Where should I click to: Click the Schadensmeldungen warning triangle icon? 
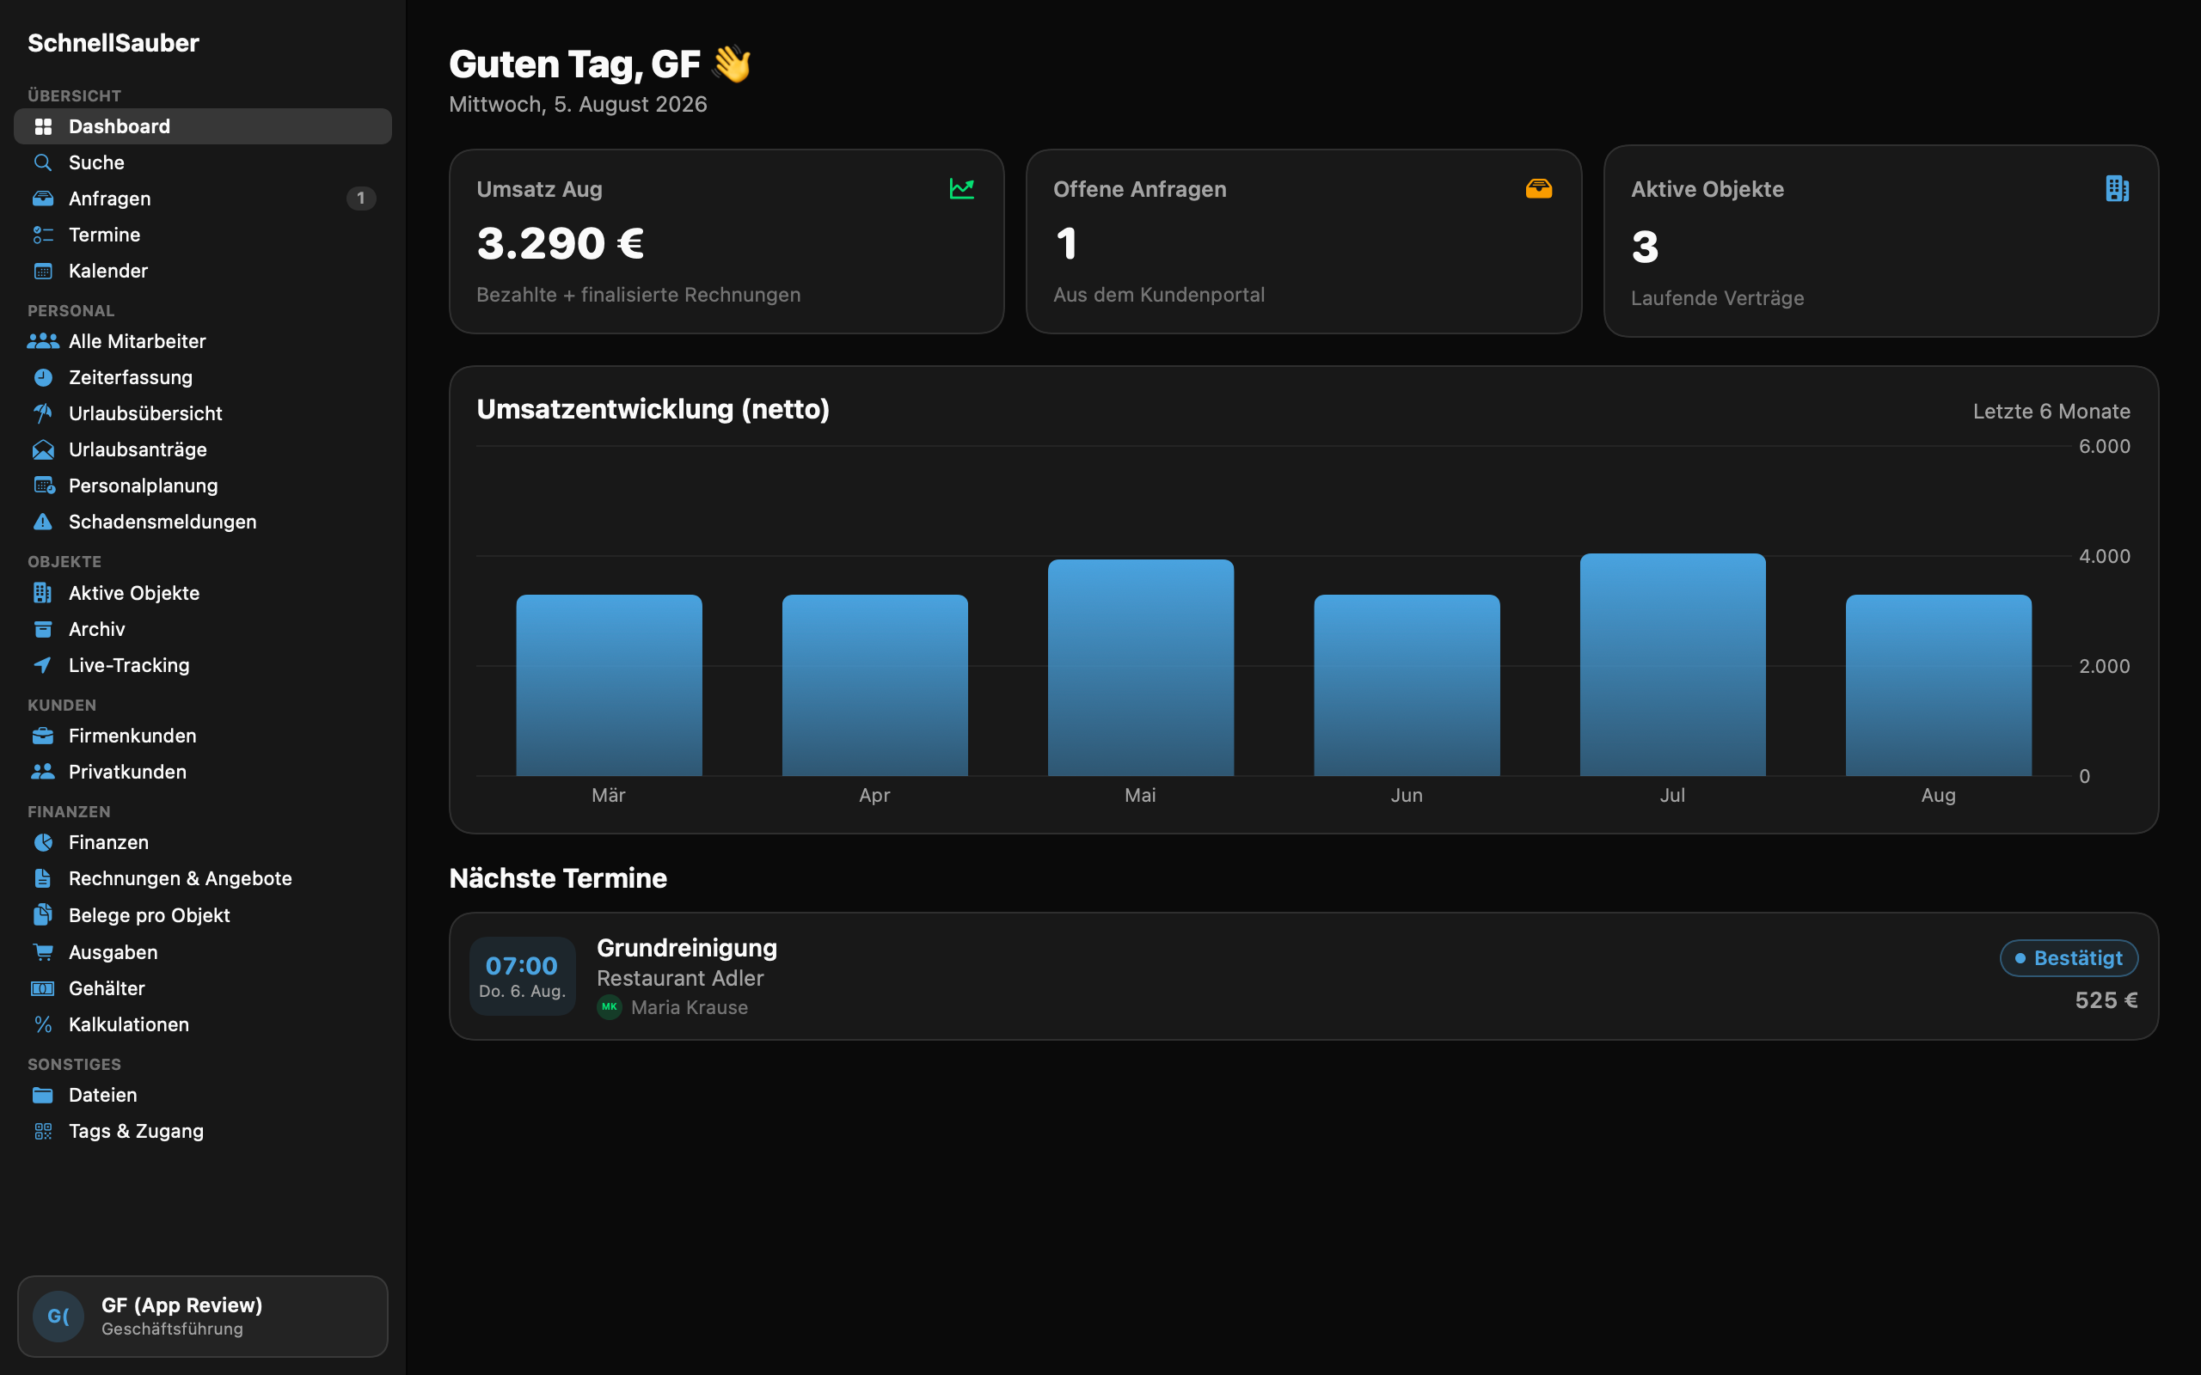(x=43, y=522)
